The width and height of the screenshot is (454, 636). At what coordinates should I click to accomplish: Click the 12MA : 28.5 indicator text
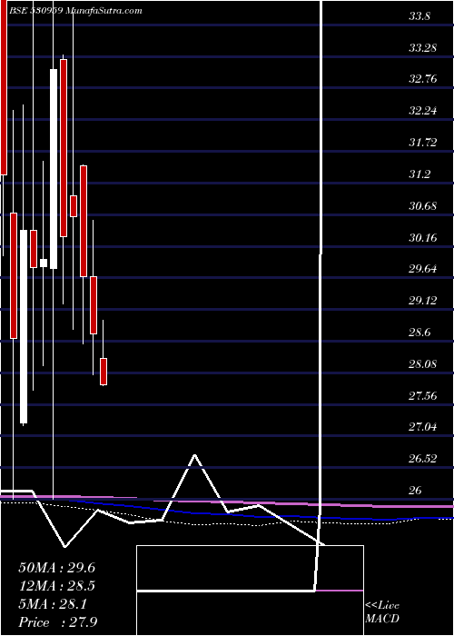[x=57, y=586]
